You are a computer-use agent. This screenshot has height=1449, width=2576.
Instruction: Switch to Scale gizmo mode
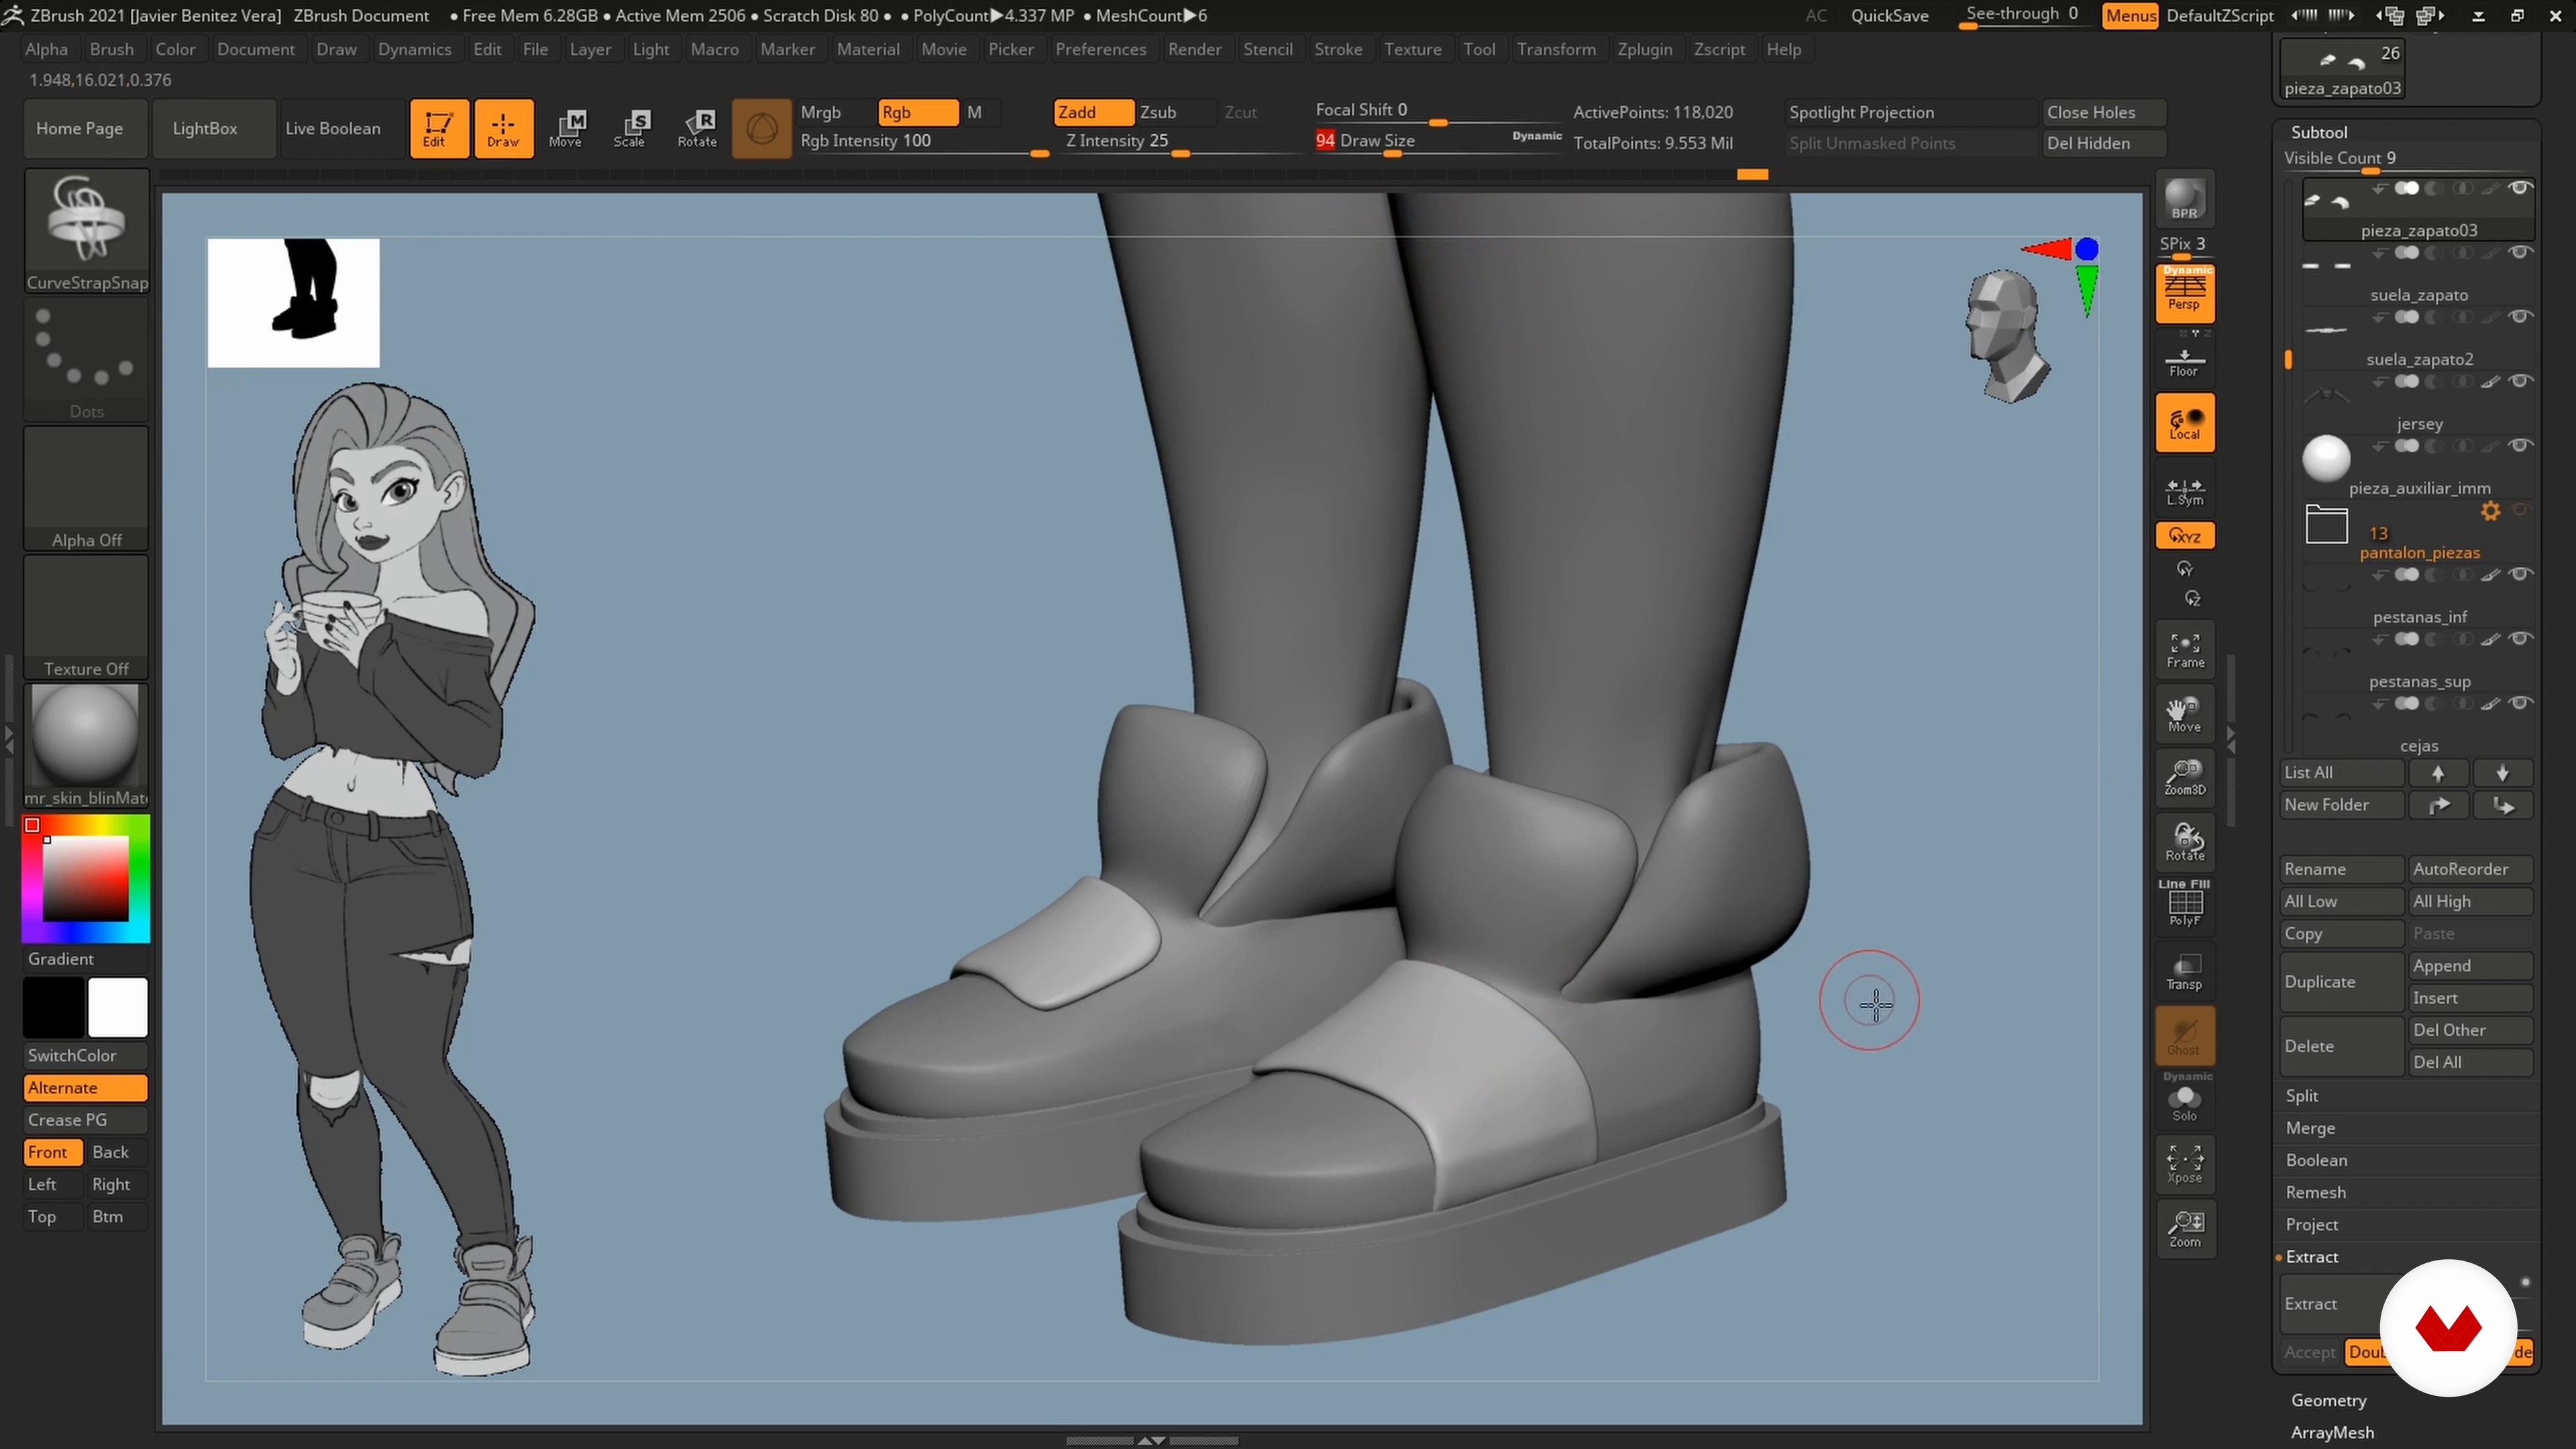tap(631, 128)
